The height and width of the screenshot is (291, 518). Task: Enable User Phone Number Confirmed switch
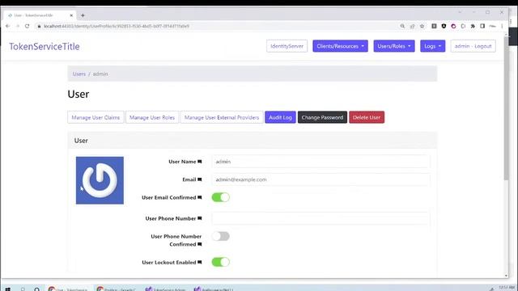click(x=221, y=236)
